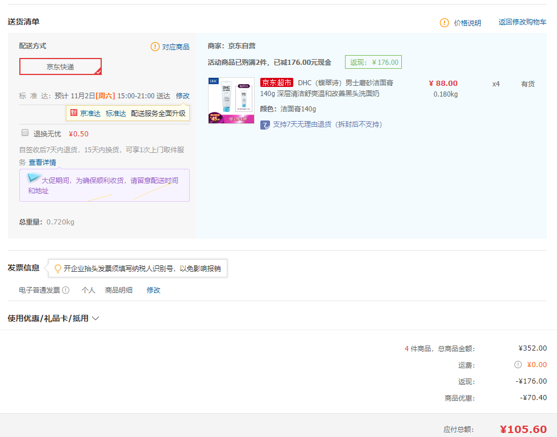
Task: Click the quantity x4 text
Action: coord(496,84)
